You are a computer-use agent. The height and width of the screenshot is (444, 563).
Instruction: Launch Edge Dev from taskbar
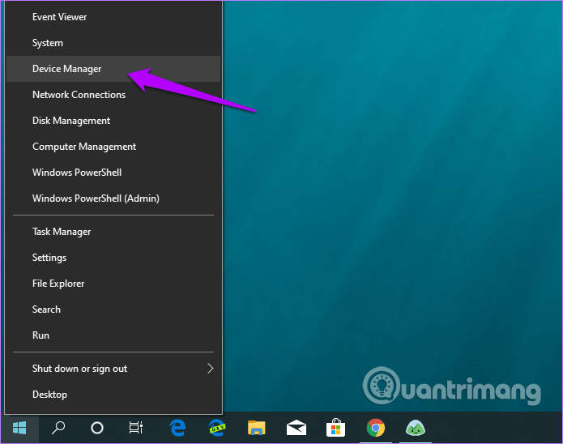coord(217,428)
